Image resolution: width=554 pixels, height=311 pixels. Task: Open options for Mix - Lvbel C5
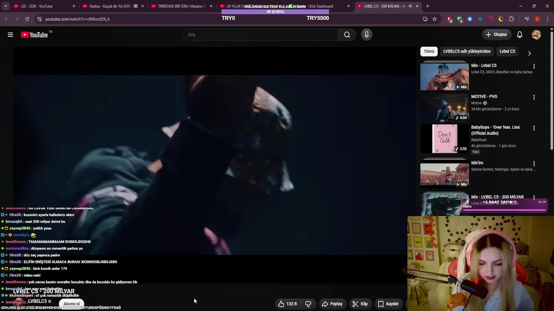point(534,67)
